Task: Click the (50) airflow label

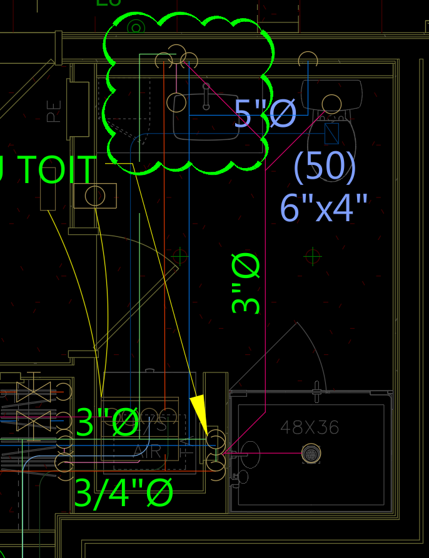Action: click(325, 166)
